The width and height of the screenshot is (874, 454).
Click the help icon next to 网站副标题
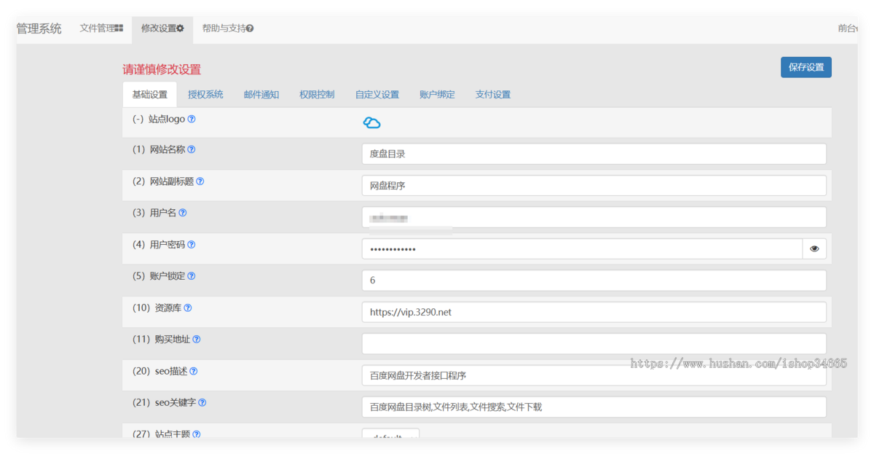[x=200, y=181]
